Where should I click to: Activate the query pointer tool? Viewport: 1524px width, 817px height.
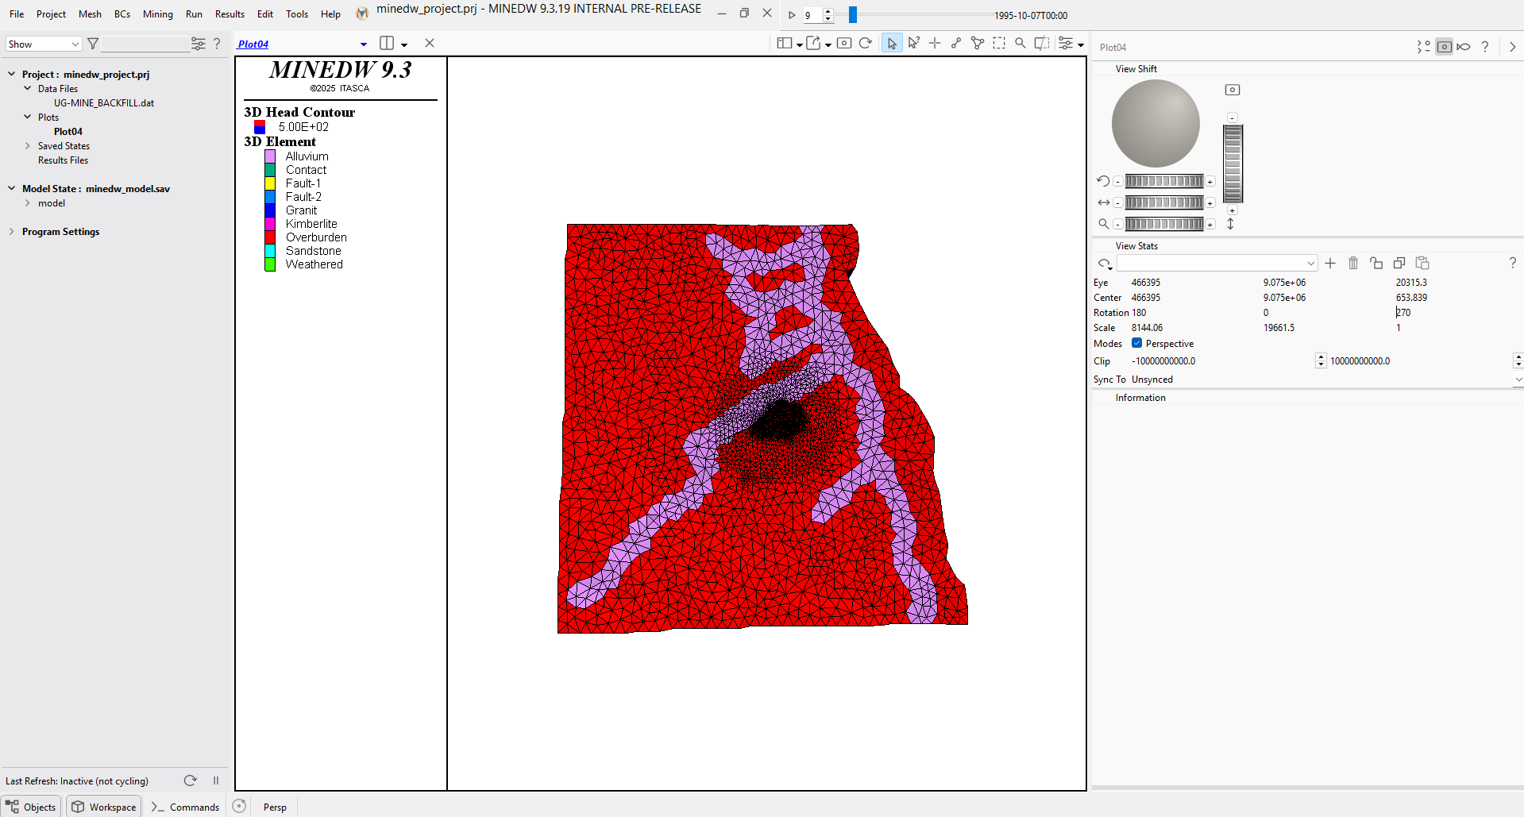point(914,44)
